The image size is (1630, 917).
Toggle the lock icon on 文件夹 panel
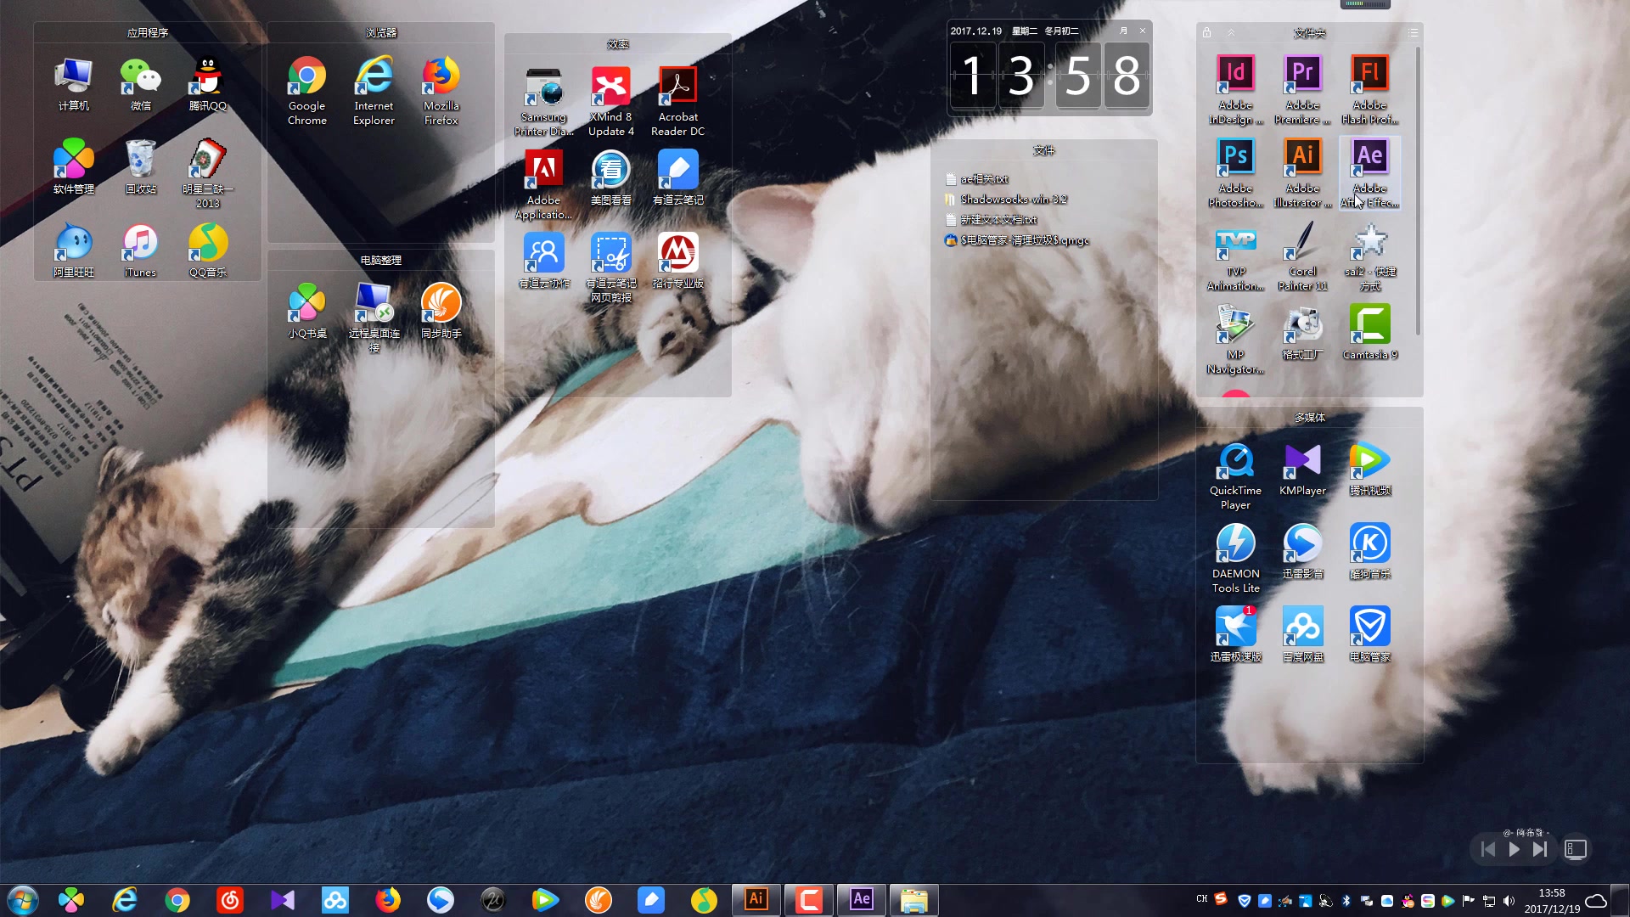(1206, 32)
